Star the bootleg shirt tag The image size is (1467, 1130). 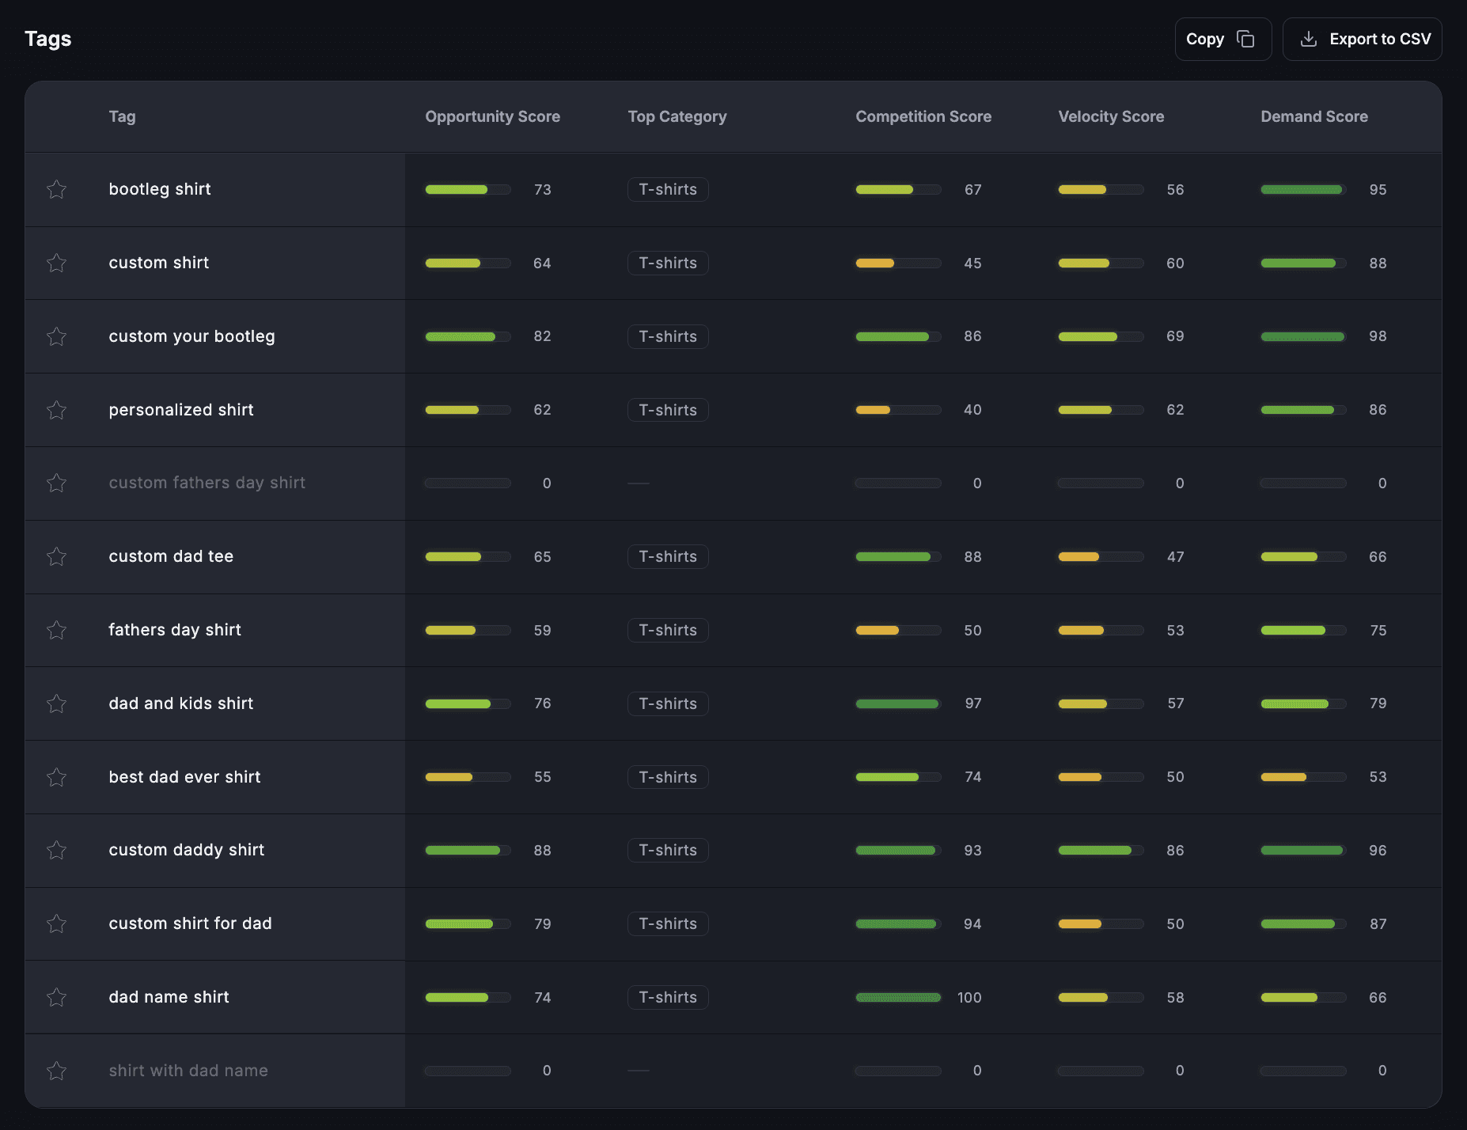(x=56, y=189)
